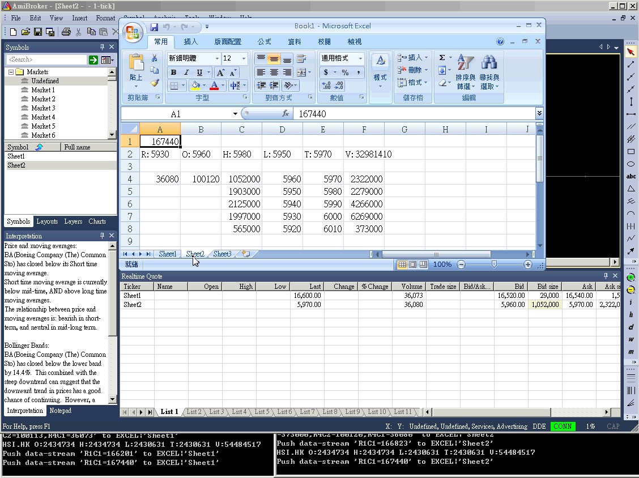Open the AmiBroker File menu
639x478 pixels.
click(16, 18)
